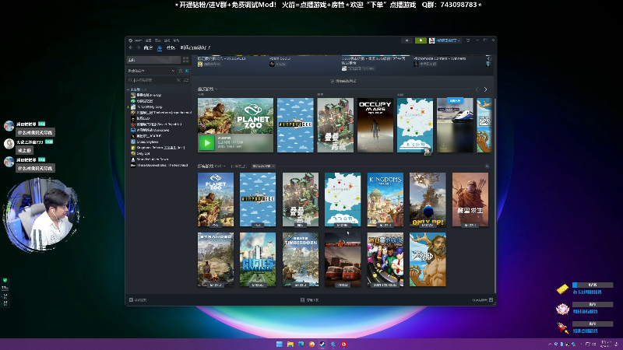This screenshot has width=623, height=350.
Task: Select Overcooked in the sidebar list
Action: pos(153,130)
